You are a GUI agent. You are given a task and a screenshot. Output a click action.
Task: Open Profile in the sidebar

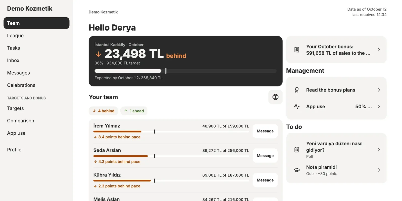click(x=36, y=150)
